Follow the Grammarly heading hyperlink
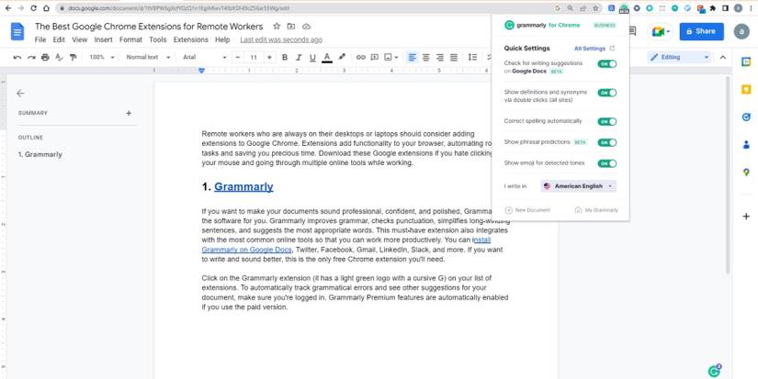The height and width of the screenshot is (379, 758). tap(243, 187)
